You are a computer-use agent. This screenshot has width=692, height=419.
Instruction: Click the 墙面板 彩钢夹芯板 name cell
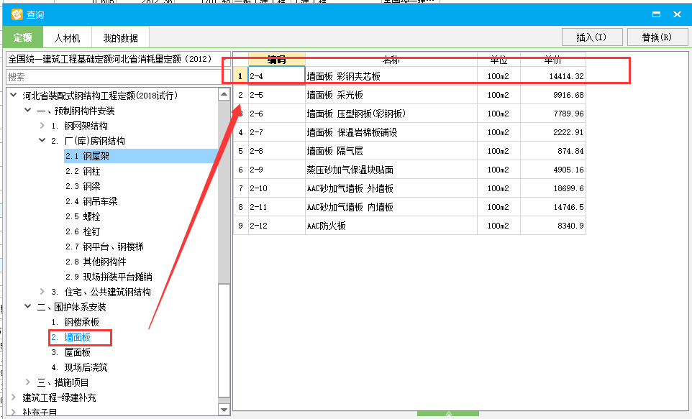[391, 76]
